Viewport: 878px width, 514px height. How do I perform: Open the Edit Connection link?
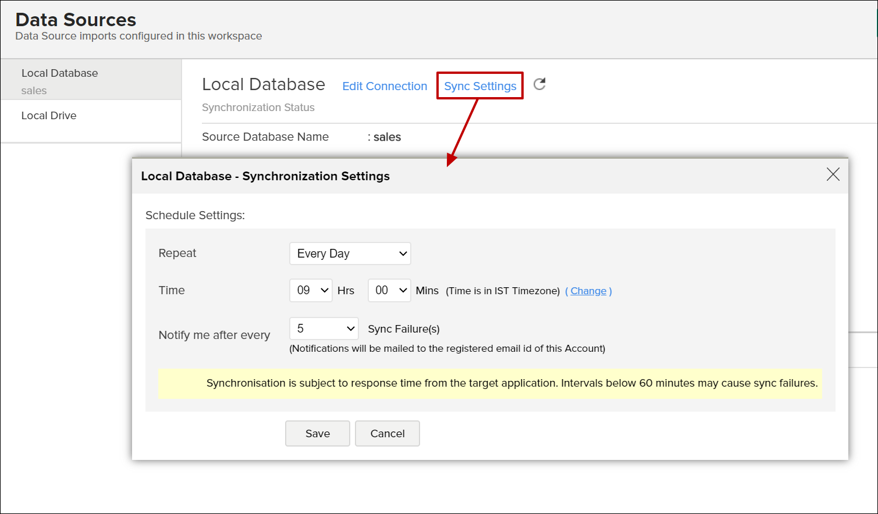tap(385, 86)
